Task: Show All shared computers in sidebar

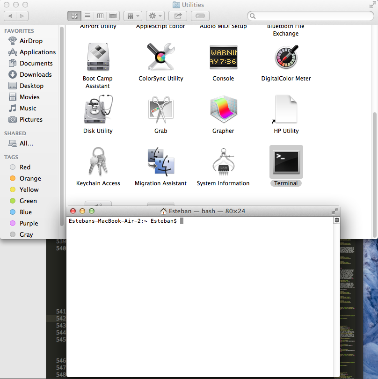Action: click(21, 143)
